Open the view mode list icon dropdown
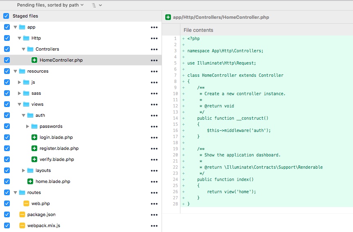Image resolution: width=353 pixels, height=232 pixels. pyautogui.click(x=97, y=5)
